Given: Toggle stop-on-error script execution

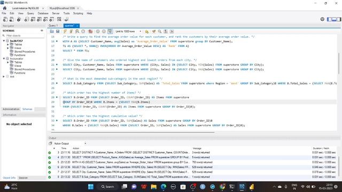Looking at the screenshot, I should 90,31.
